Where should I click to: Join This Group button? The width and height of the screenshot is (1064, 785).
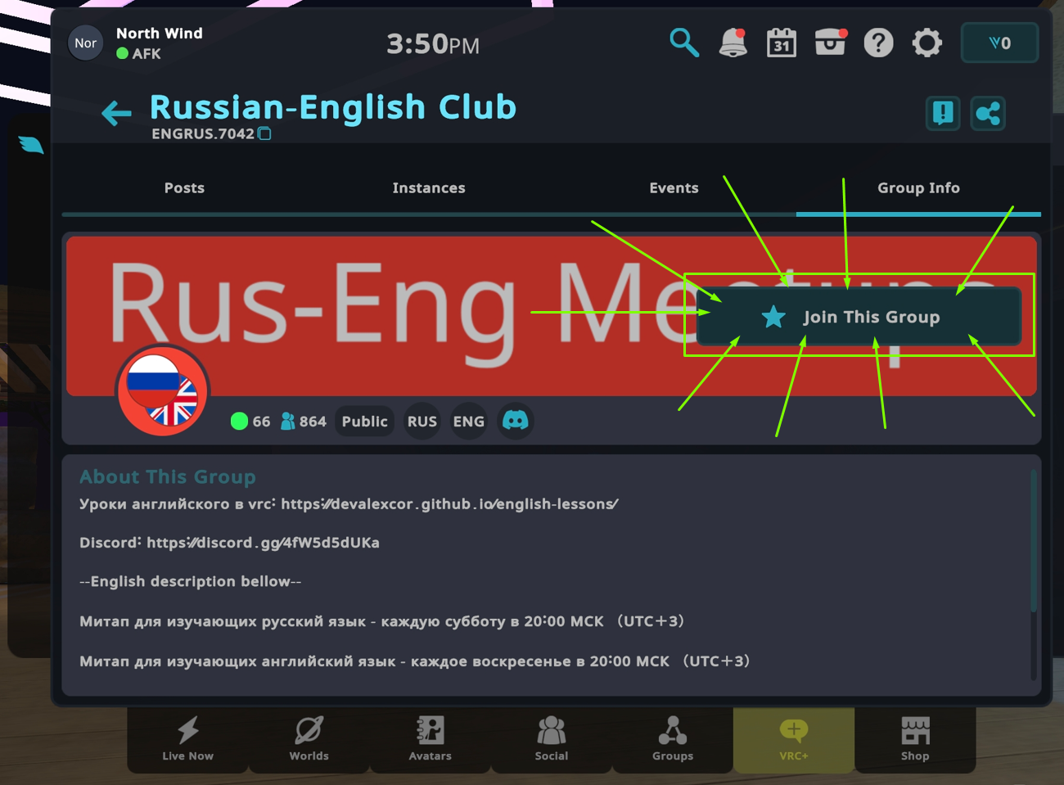[859, 317]
